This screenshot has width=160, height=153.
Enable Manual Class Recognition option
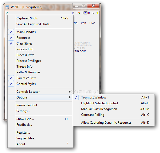(x=113, y=109)
